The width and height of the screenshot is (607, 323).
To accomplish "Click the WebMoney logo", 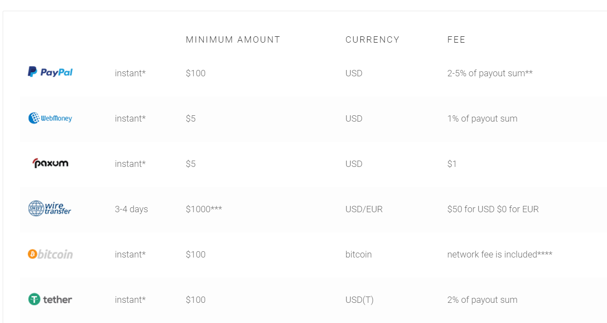I will (x=50, y=118).
